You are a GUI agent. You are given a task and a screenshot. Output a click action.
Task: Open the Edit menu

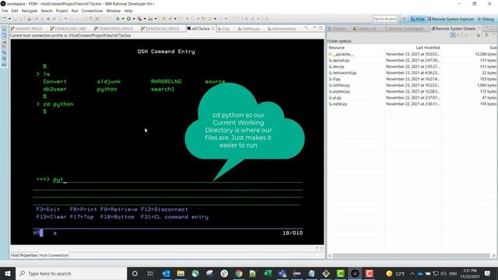pos(15,11)
